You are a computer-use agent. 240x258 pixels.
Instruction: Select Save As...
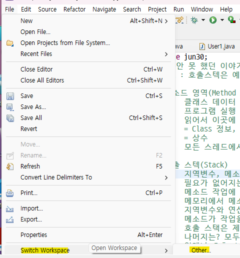(88, 107)
